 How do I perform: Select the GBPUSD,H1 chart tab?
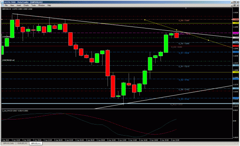pyautogui.click(x=36, y=143)
